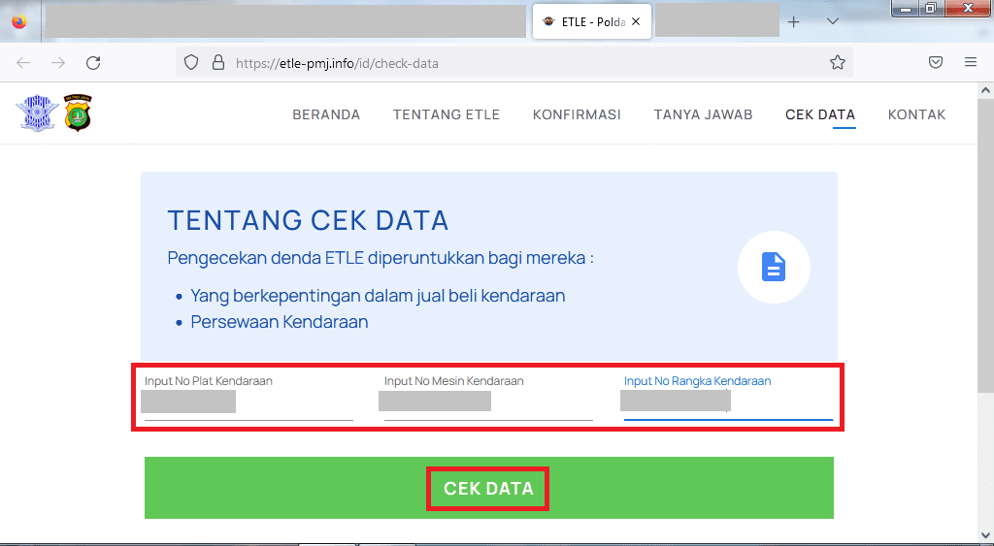Bookmark this page with the star icon
This screenshot has width=994, height=546.
pos(838,62)
